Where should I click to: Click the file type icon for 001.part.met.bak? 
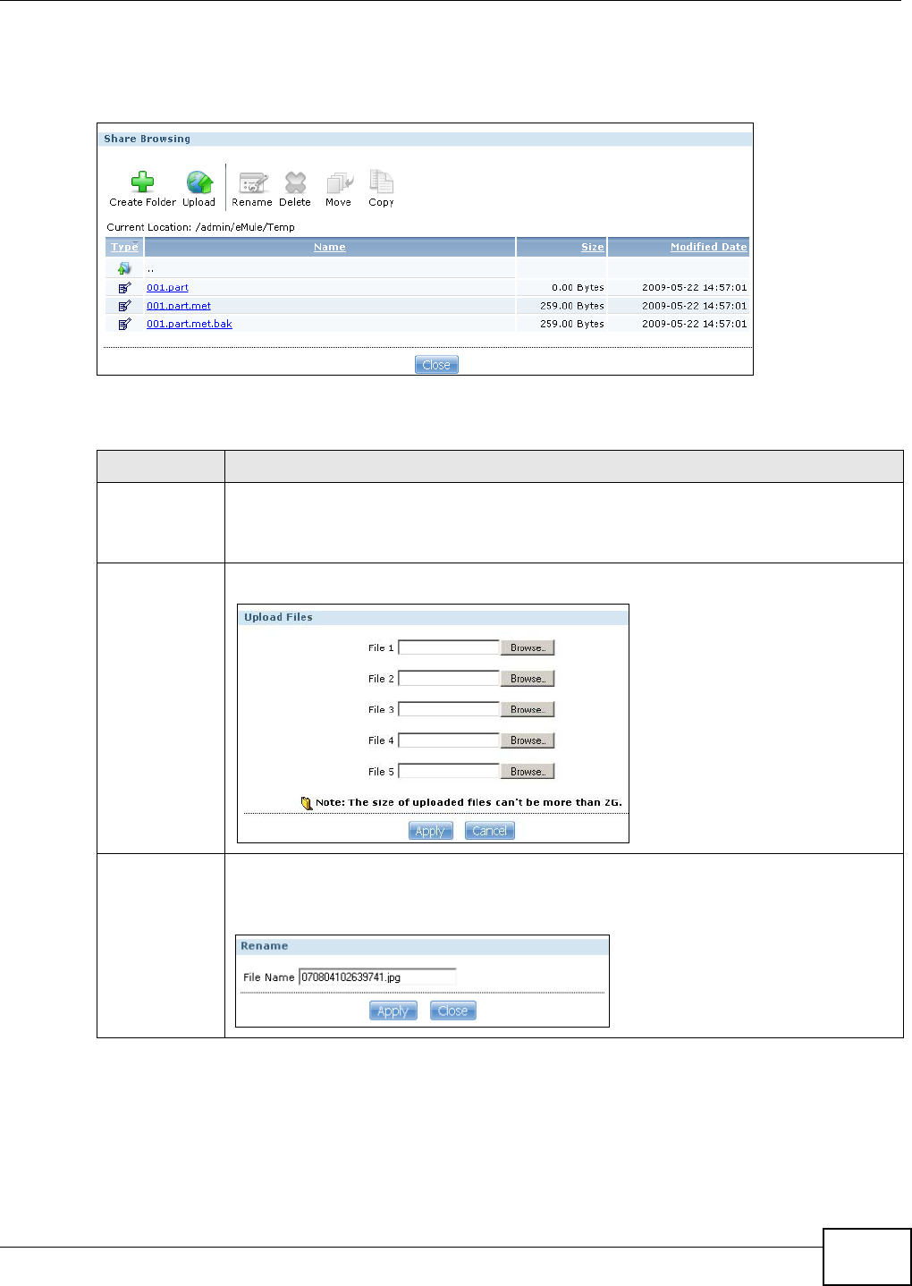[124, 324]
